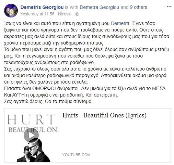Screen dimensions: 174x165
Task: Show the 9 others tagged
Action: point(138,7)
